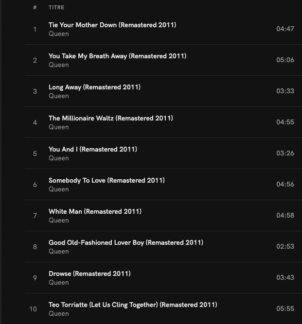Choose White Man track title
The width and height of the screenshot is (302, 324).
[95, 211]
